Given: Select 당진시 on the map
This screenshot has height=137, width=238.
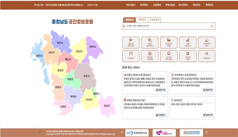Looking at the screenshot, I should [x=60, y=43].
